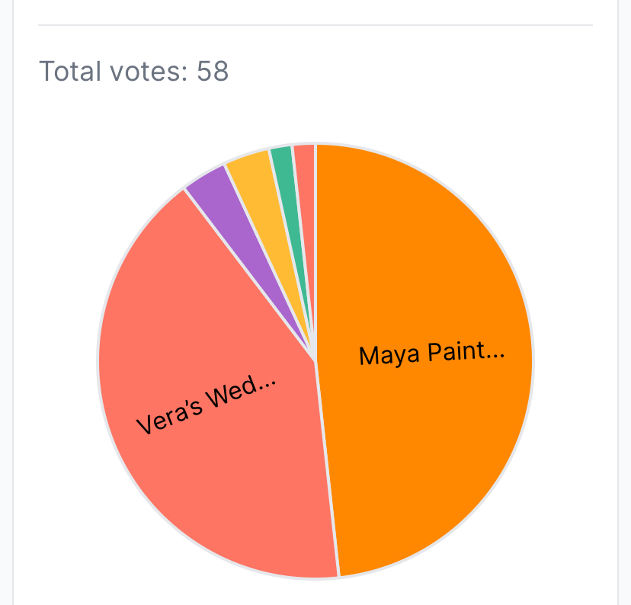
Task: Click the number 58 in total votes
Action: (213, 72)
